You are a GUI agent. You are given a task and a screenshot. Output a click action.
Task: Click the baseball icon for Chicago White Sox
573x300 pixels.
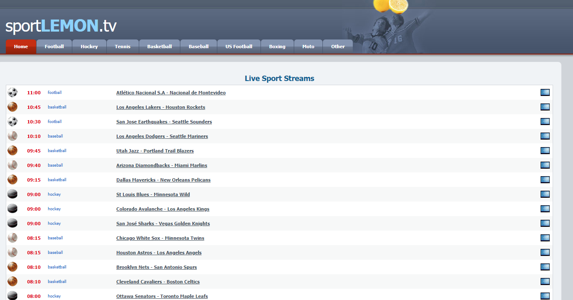pyautogui.click(x=12, y=238)
